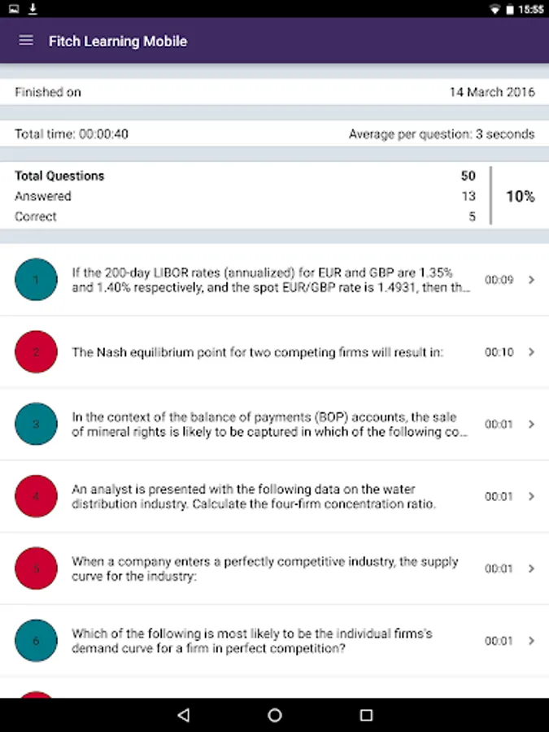This screenshot has width=549, height=732.
Task: Tap the 10% score indicator
Action: [521, 196]
